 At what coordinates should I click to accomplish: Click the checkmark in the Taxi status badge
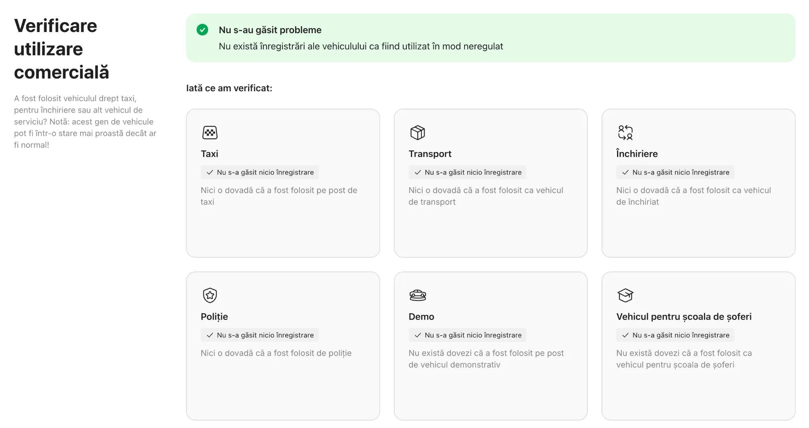(x=210, y=172)
